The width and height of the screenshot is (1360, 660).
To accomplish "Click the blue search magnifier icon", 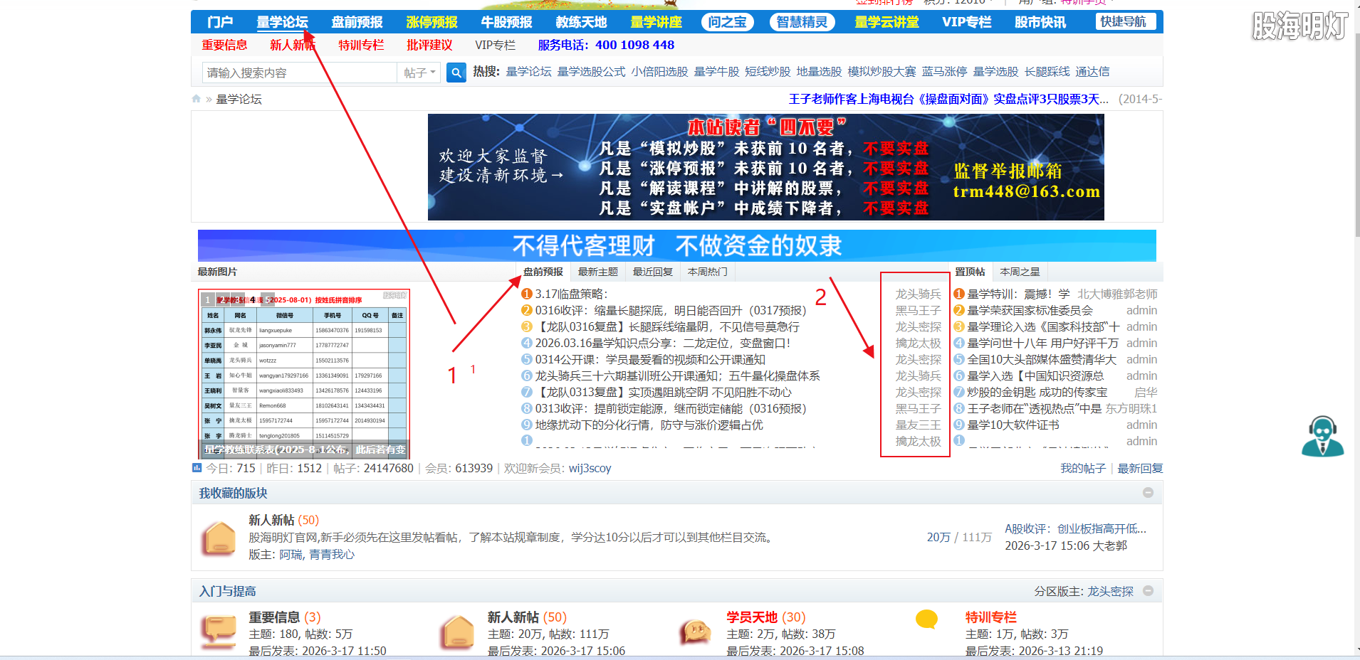I will pyautogui.click(x=456, y=72).
